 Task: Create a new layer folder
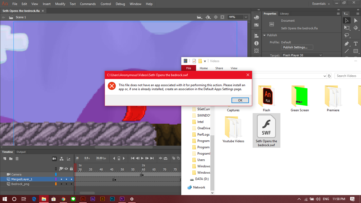click(x=11, y=159)
